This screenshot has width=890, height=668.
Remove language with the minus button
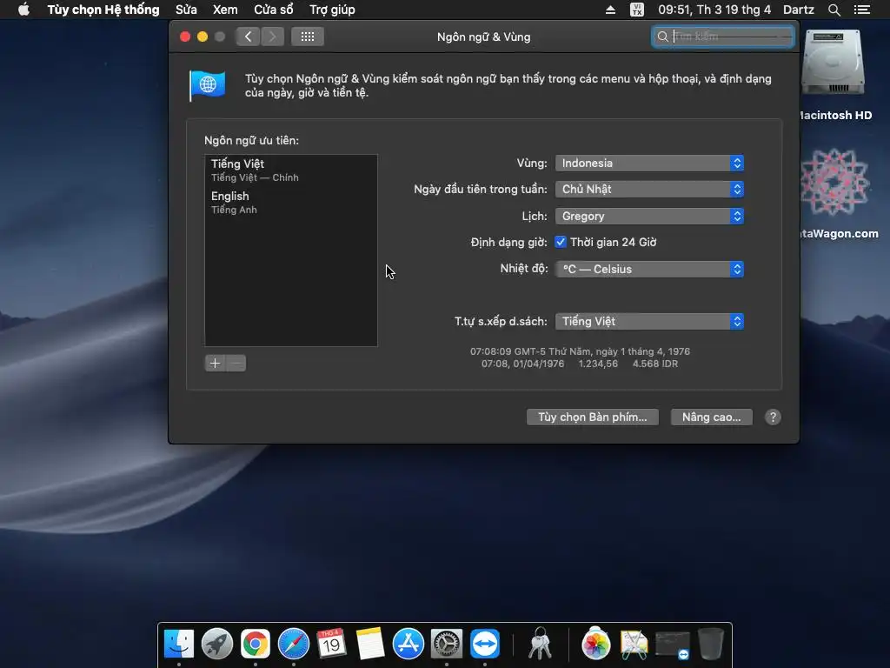pyautogui.click(x=236, y=363)
